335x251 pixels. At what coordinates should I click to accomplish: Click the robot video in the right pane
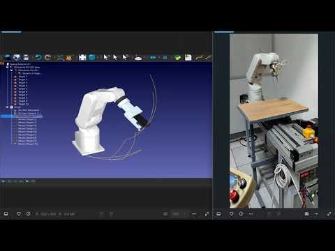click(x=274, y=121)
